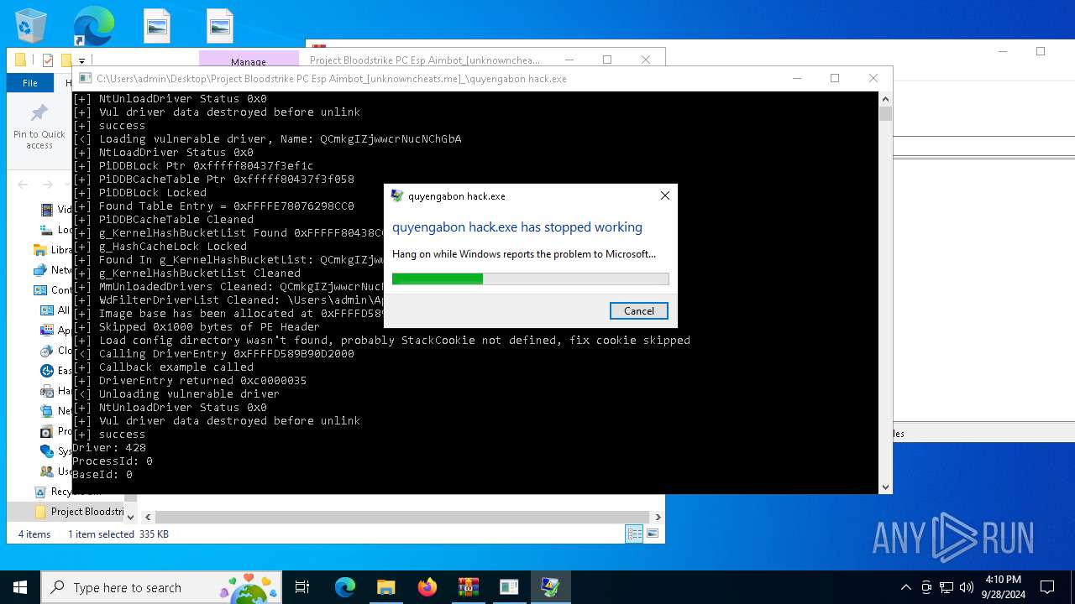Open Firefox from the taskbar
Screen dimensions: 1075x604
pyautogui.click(x=427, y=587)
